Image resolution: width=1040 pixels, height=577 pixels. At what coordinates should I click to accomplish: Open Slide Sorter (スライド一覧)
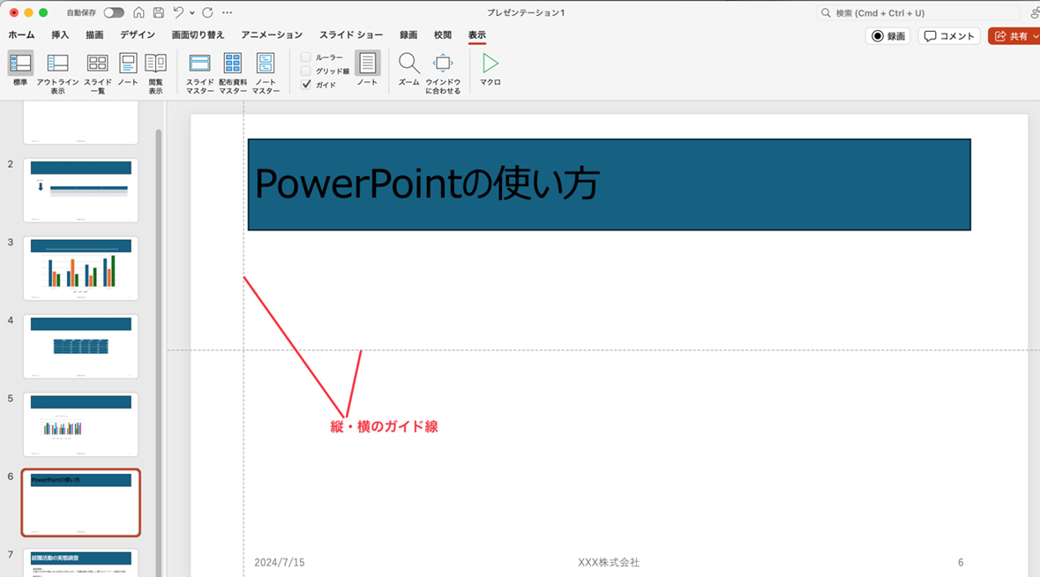click(x=98, y=73)
